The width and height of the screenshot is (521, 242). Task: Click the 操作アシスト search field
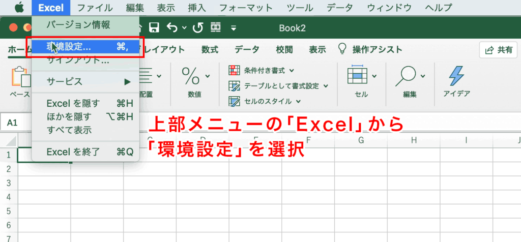point(377,50)
